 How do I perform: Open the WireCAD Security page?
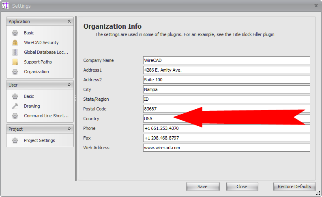[41, 42]
